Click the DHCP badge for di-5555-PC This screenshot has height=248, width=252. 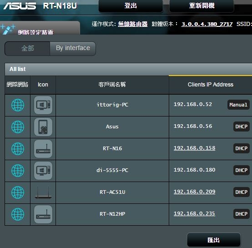click(242, 170)
